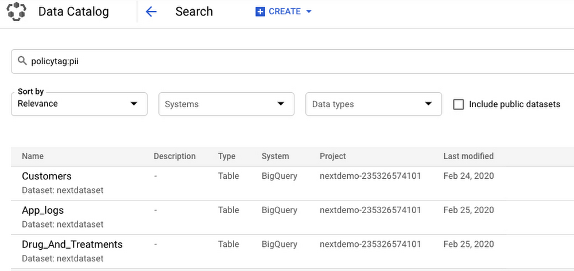This screenshot has height=271, width=574.
Task: Open the App_logs table entry
Action: [x=43, y=210]
